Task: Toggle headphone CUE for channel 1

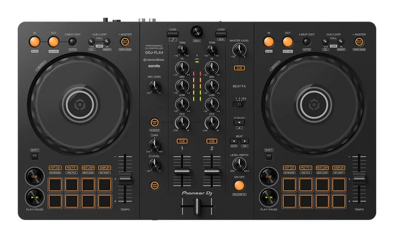Action: (182, 141)
